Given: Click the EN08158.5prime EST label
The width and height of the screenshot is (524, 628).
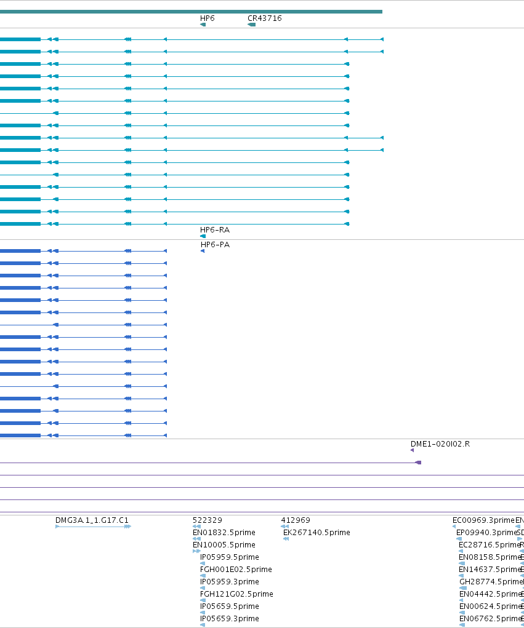Looking at the screenshot, I should (490, 557).
